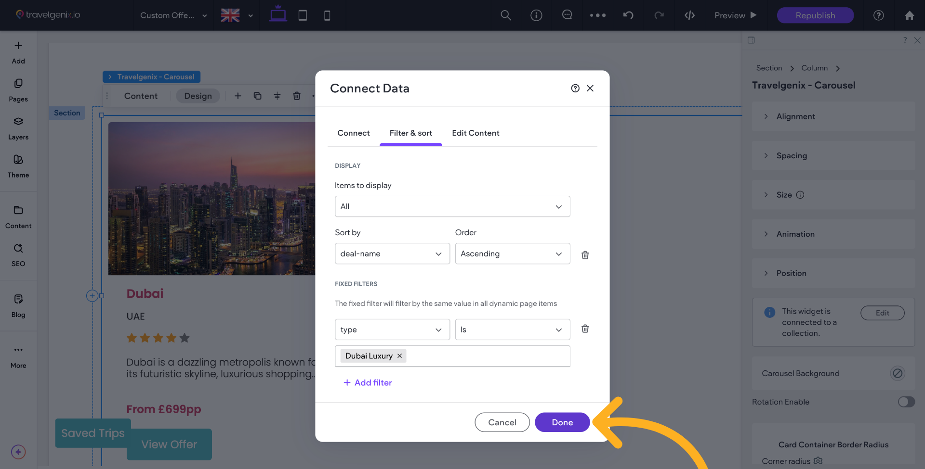Switch to the Connect tab
The width and height of the screenshot is (925, 469).
pos(353,133)
